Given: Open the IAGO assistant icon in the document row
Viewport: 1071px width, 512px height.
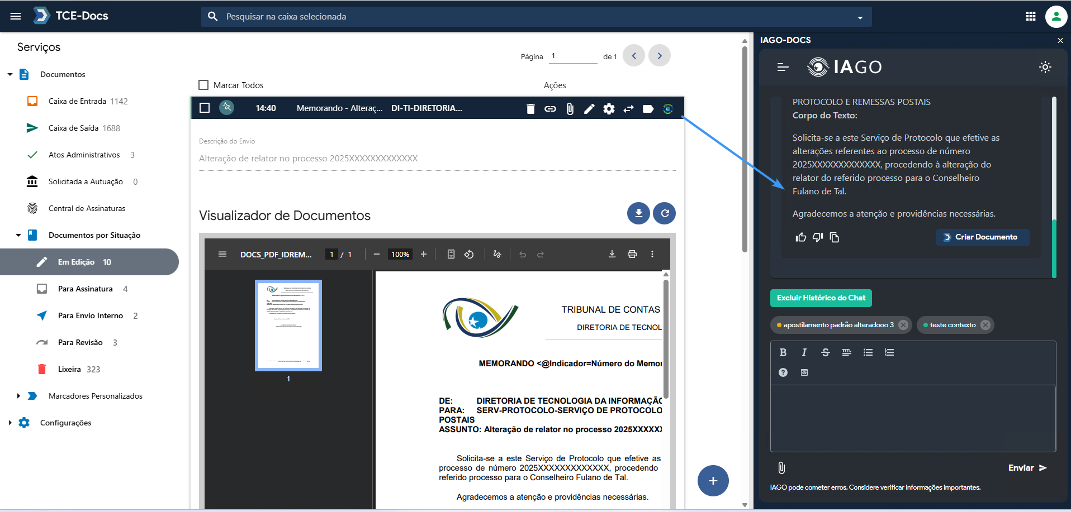Looking at the screenshot, I should 667,109.
